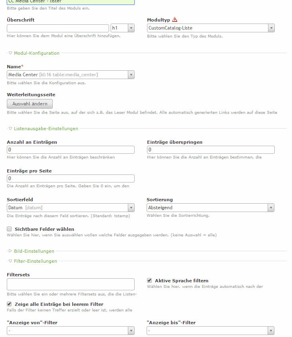Focus the Anzahl an Einträgen field
The image size is (292, 337).
(71, 150)
